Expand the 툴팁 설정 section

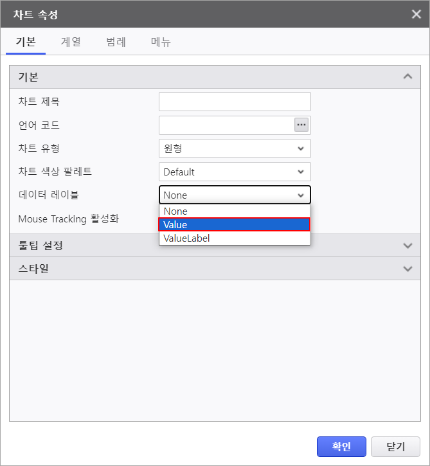(x=408, y=246)
